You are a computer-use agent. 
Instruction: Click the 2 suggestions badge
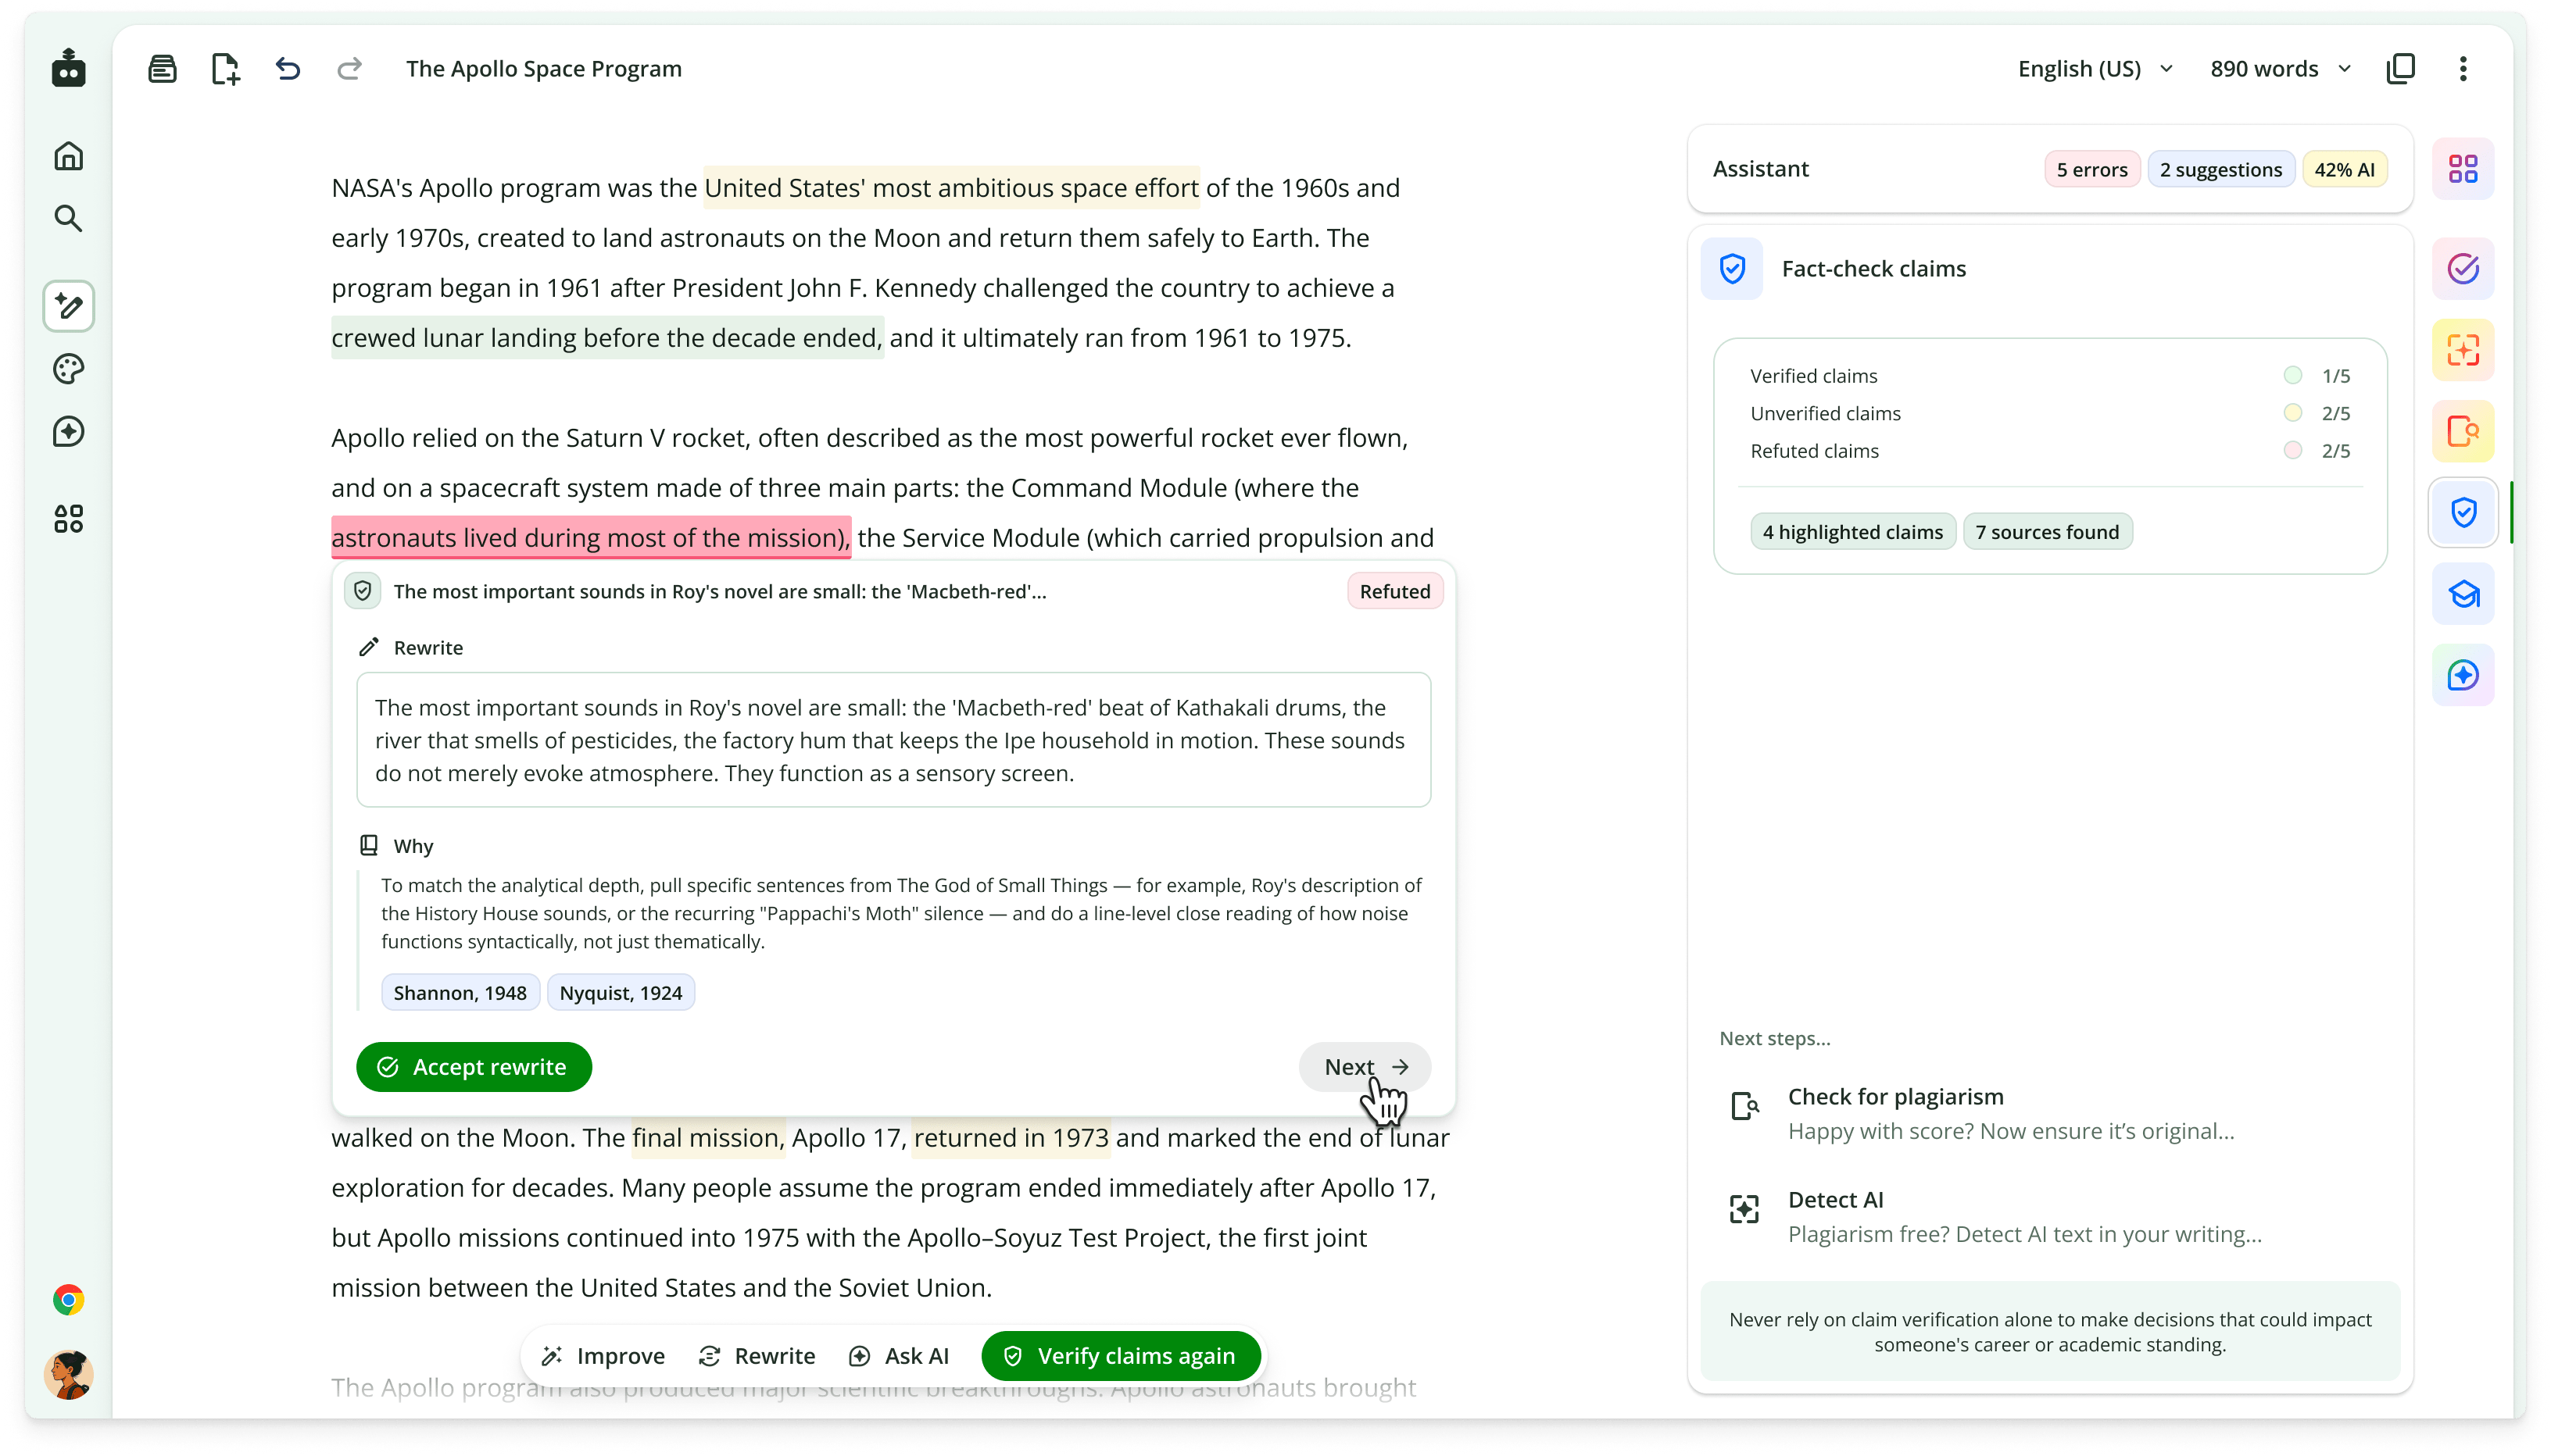(x=2220, y=170)
